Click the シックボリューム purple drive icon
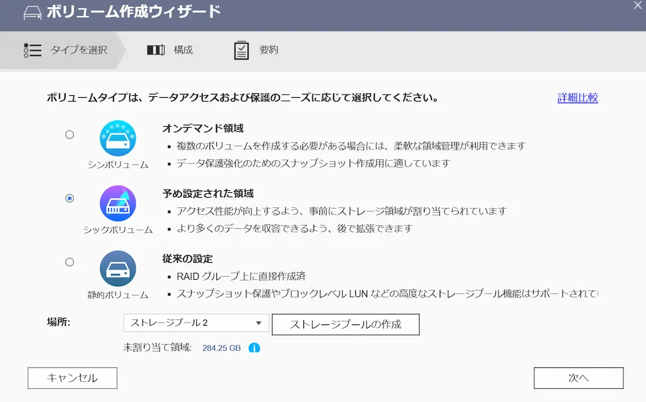Viewport: 646px width, 402px height. pos(118,204)
